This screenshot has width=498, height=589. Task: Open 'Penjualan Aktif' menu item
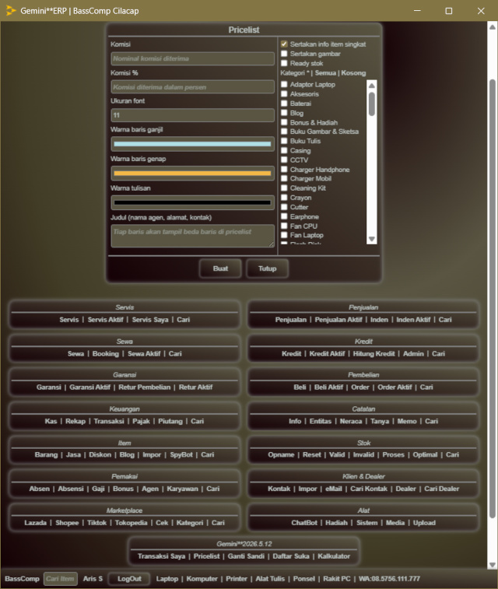(x=338, y=320)
